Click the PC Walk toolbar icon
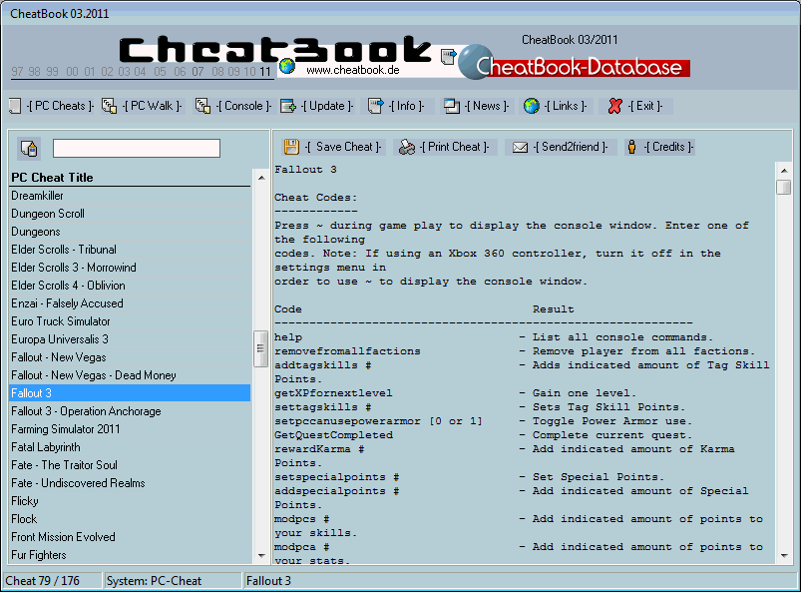The image size is (801, 592). [x=109, y=106]
